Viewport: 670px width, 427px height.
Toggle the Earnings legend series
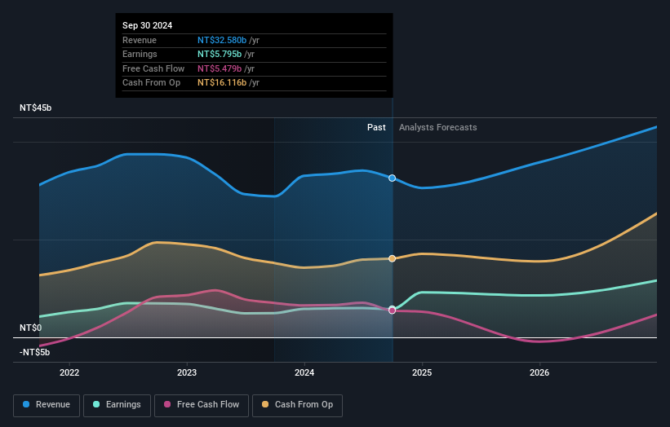click(x=117, y=405)
